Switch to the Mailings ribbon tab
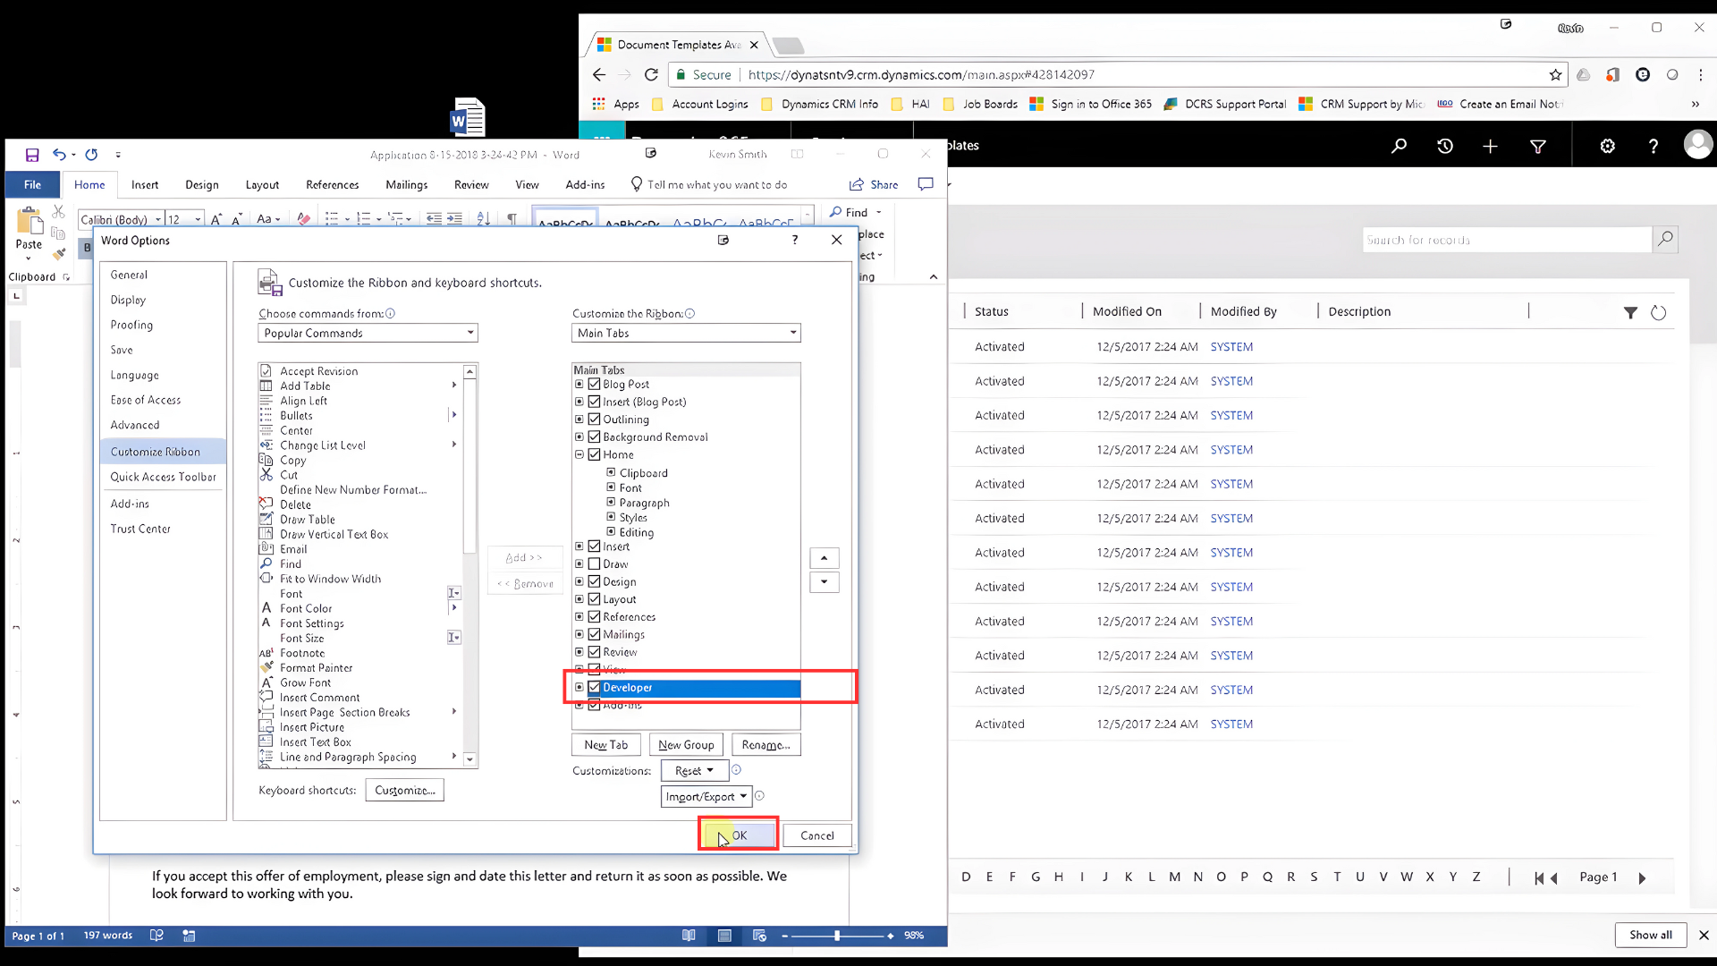 [406, 184]
